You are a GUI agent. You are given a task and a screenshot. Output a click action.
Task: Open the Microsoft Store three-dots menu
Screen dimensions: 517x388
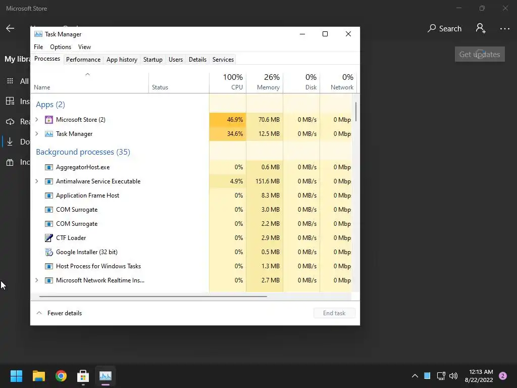coord(505,29)
